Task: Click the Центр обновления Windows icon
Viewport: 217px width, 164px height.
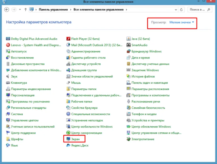Action: pos(129,126)
